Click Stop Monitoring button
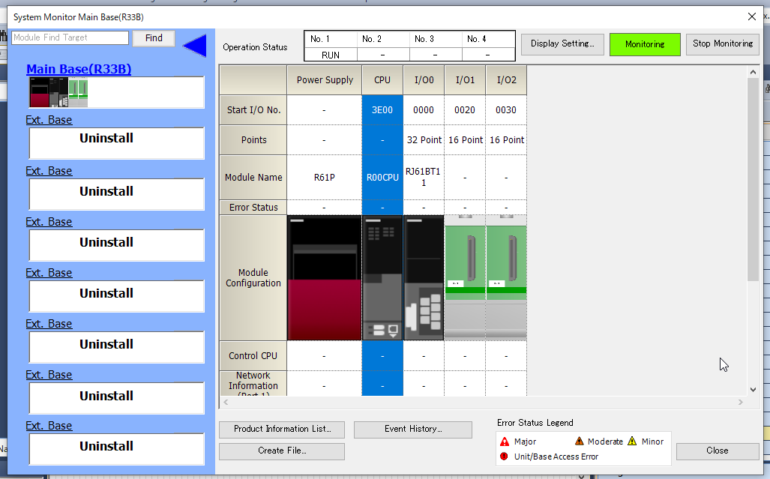 click(722, 43)
